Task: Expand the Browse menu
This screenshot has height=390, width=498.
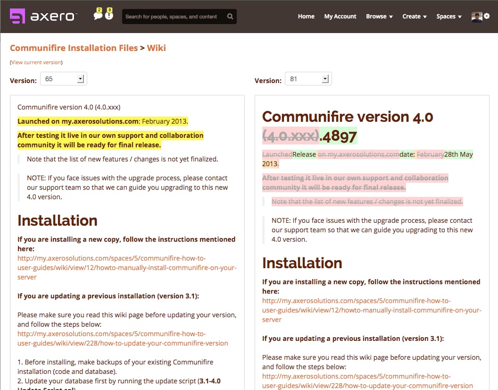Action: click(379, 16)
